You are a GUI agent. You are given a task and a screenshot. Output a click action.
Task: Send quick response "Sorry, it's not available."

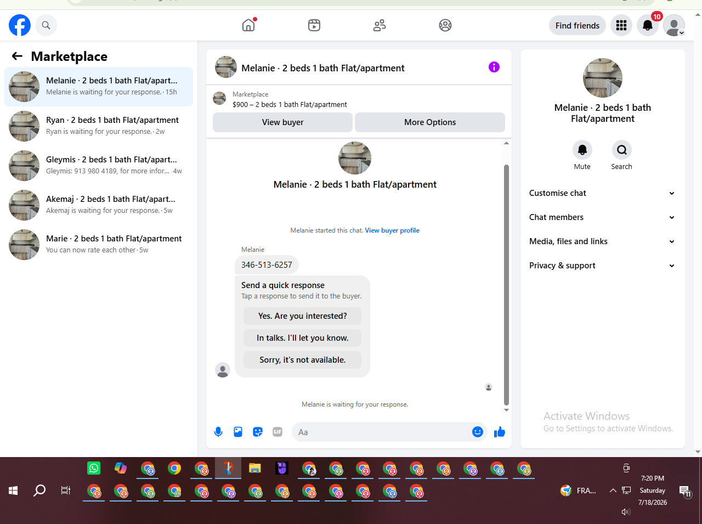303,360
